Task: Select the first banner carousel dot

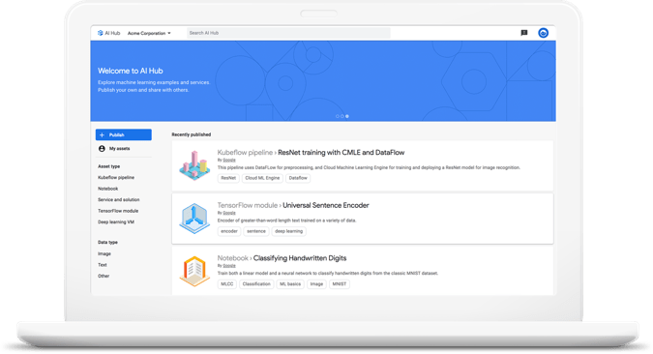Action: [x=338, y=116]
